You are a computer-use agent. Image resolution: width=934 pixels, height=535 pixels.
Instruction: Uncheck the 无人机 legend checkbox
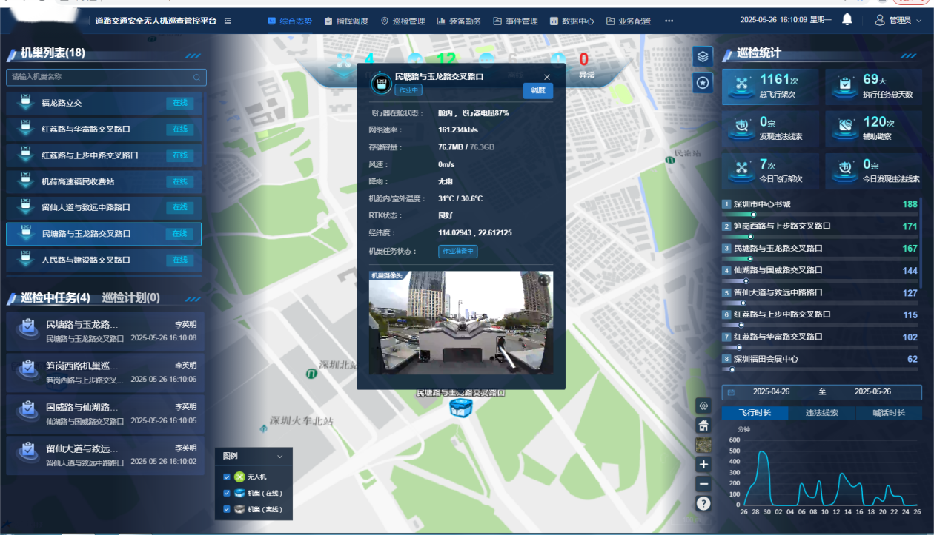[227, 477]
